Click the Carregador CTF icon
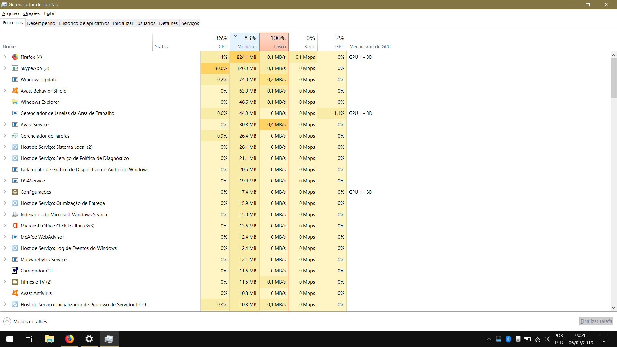 [x=15, y=271]
